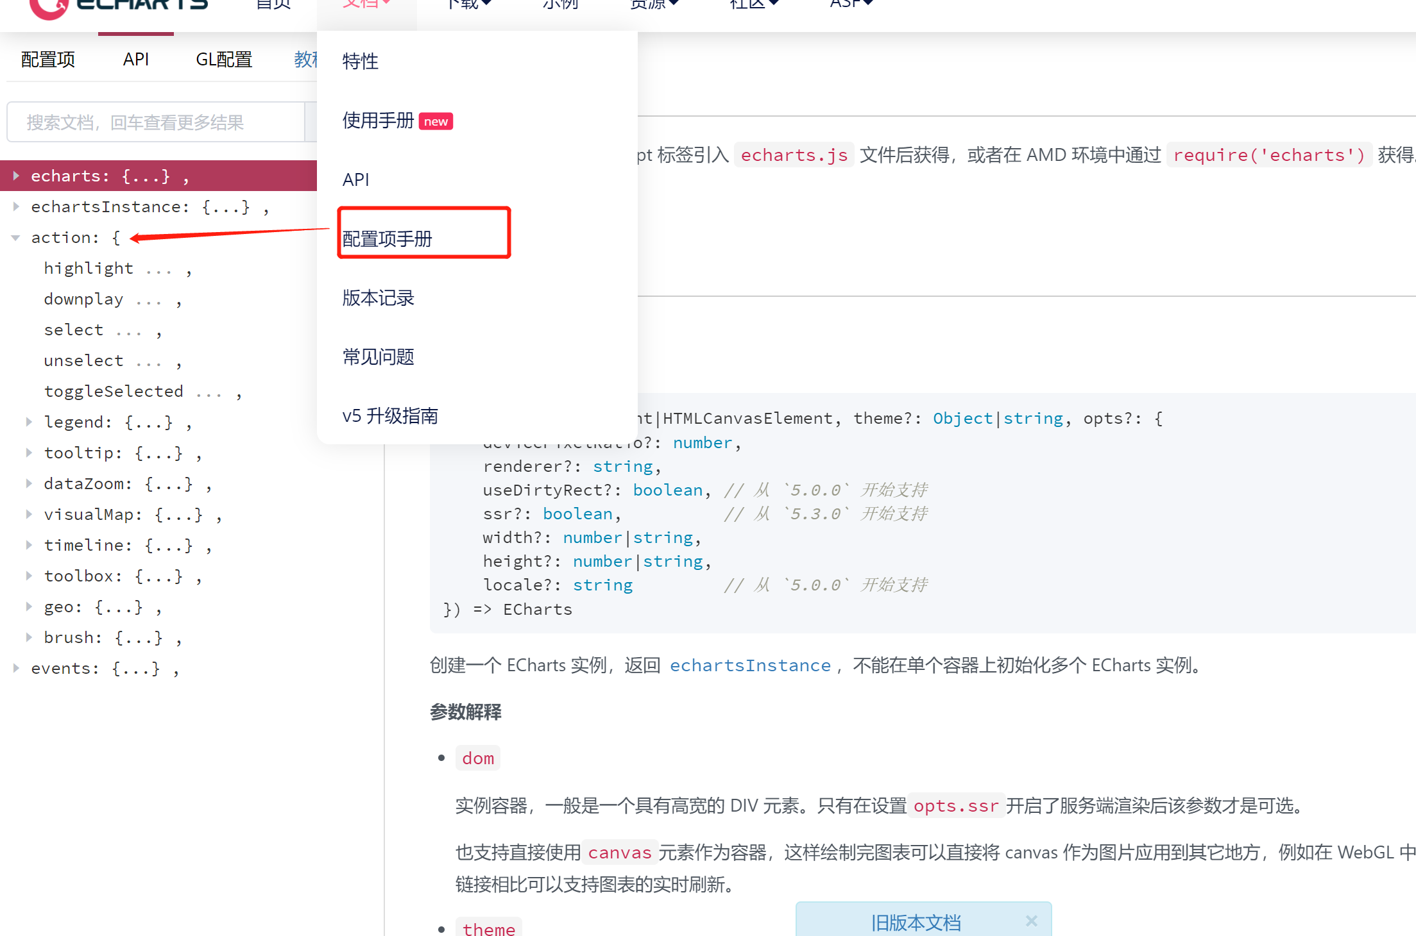Viewport: 1416px width, 936px height.
Task: Open the 常见问题 page
Action: (x=378, y=357)
